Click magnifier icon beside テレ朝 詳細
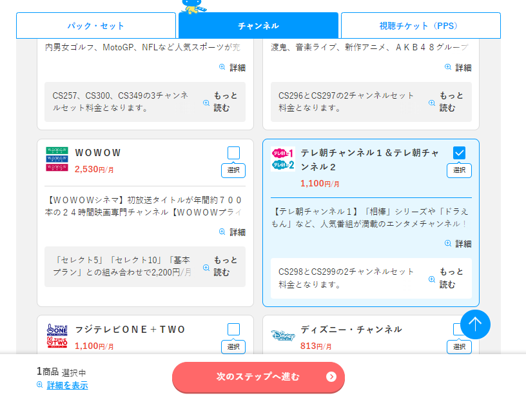This screenshot has height=398, width=526. click(448, 243)
